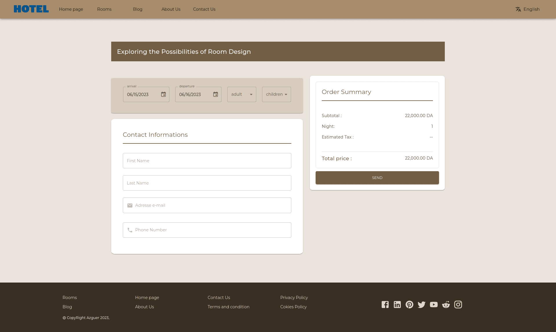556x332 pixels.
Task: Focus the First Name field
Action: (x=207, y=161)
